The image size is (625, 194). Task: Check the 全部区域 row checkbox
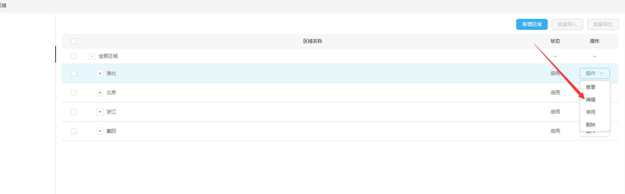(x=74, y=56)
